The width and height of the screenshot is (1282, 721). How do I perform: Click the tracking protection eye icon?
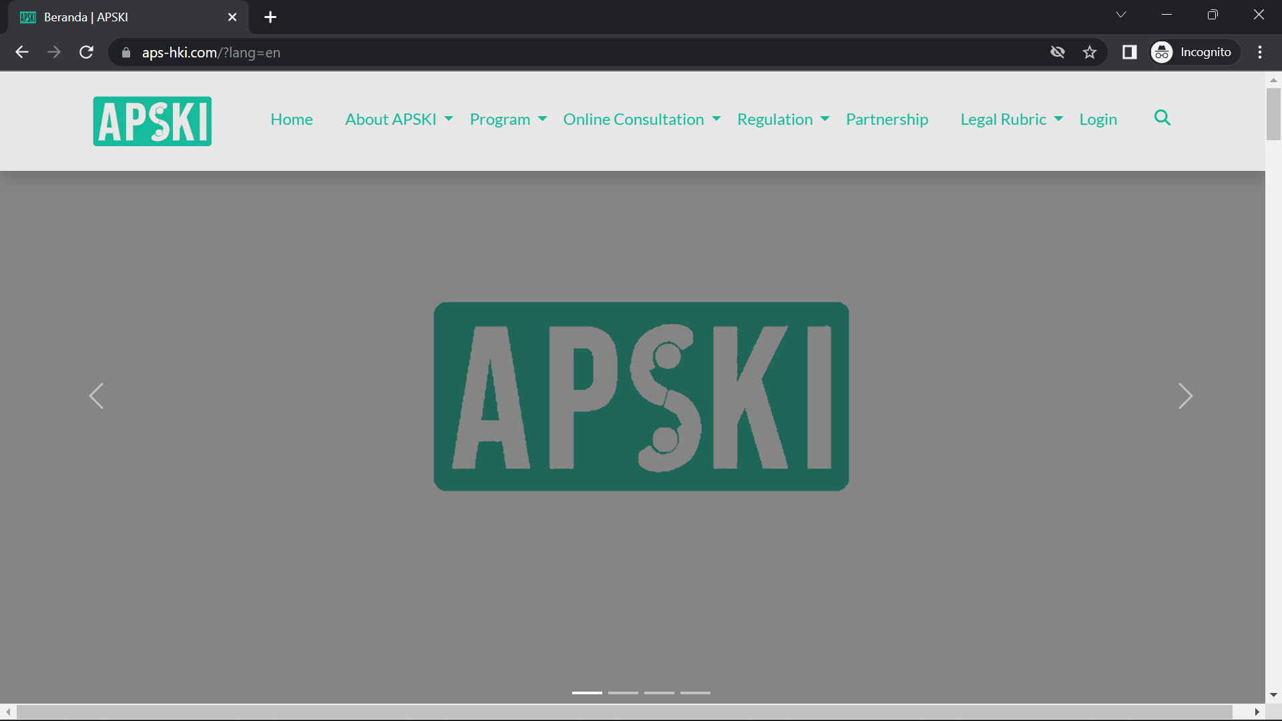coord(1057,52)
